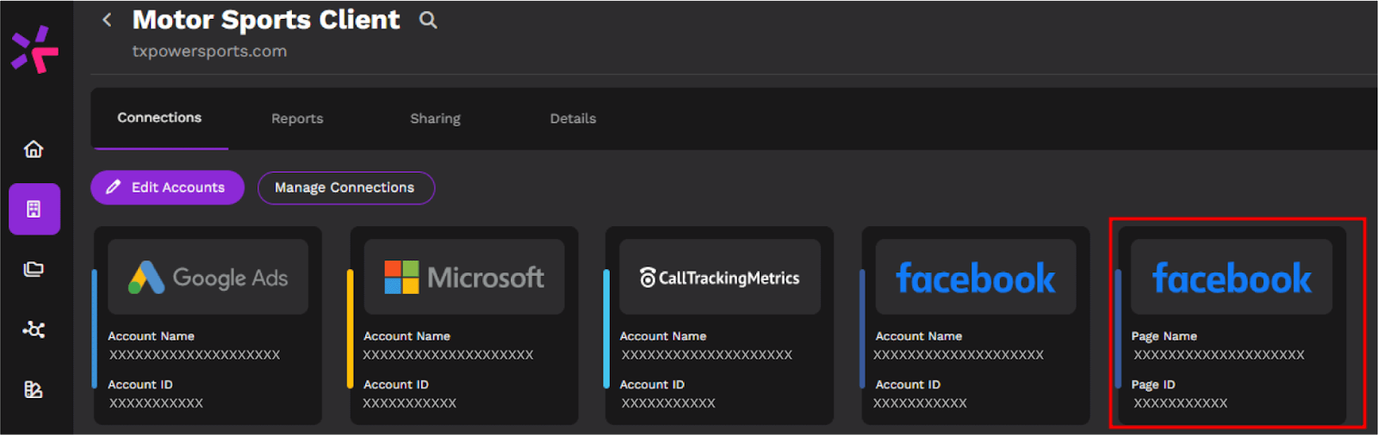Open the clients building icon in the sidebar
Screen dimensions: 1378x435
pos(34,209)
